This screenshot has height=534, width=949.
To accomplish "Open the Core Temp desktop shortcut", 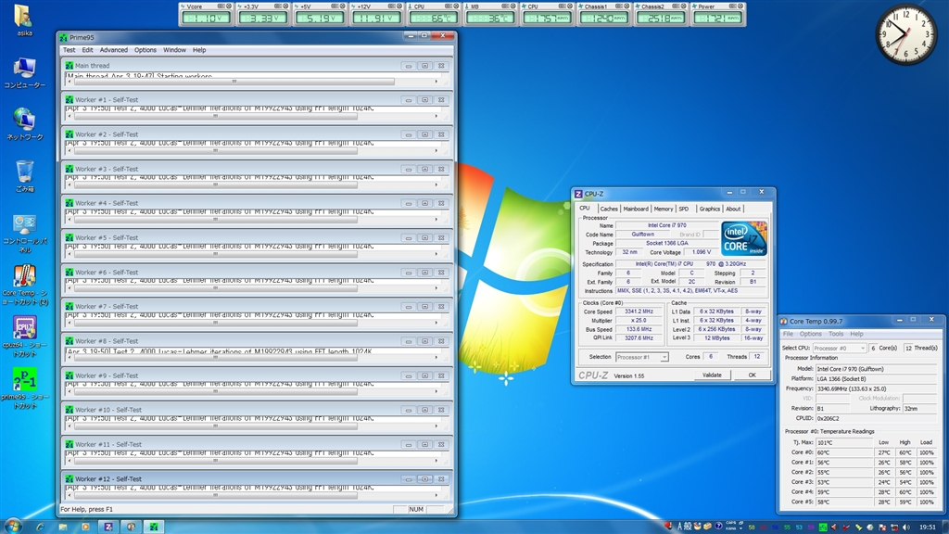I will 24,276.
